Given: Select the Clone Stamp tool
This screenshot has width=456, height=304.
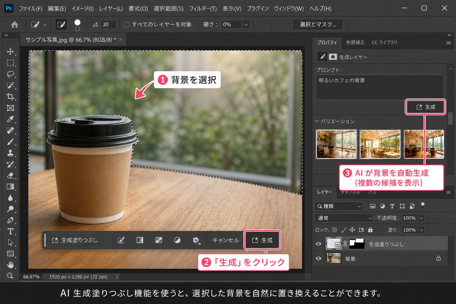Looking at the screenshot, I should pyautogui.click(x=10, y=153).
